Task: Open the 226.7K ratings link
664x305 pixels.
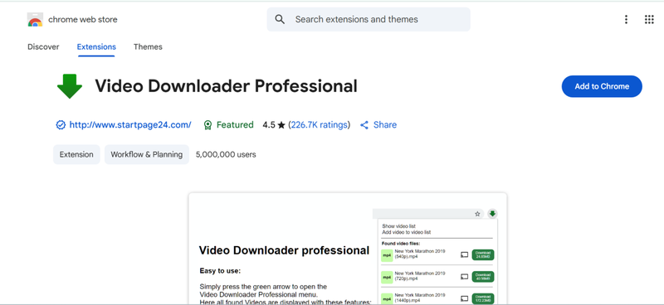Action: click(320, 125)
